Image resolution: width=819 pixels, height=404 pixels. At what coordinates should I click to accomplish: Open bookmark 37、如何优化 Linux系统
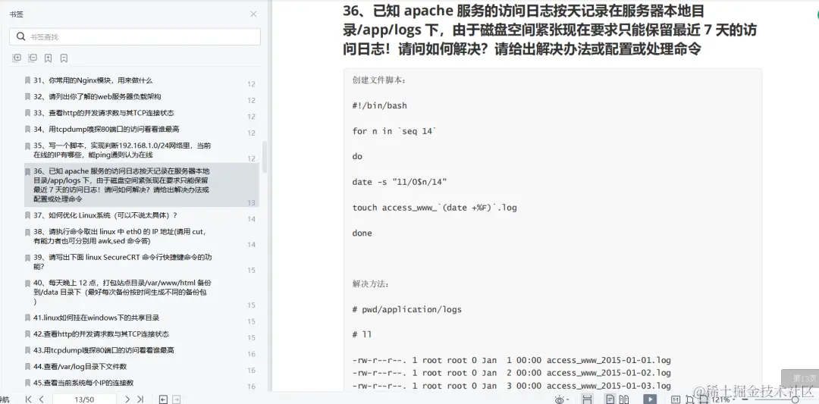click(105, 215)
